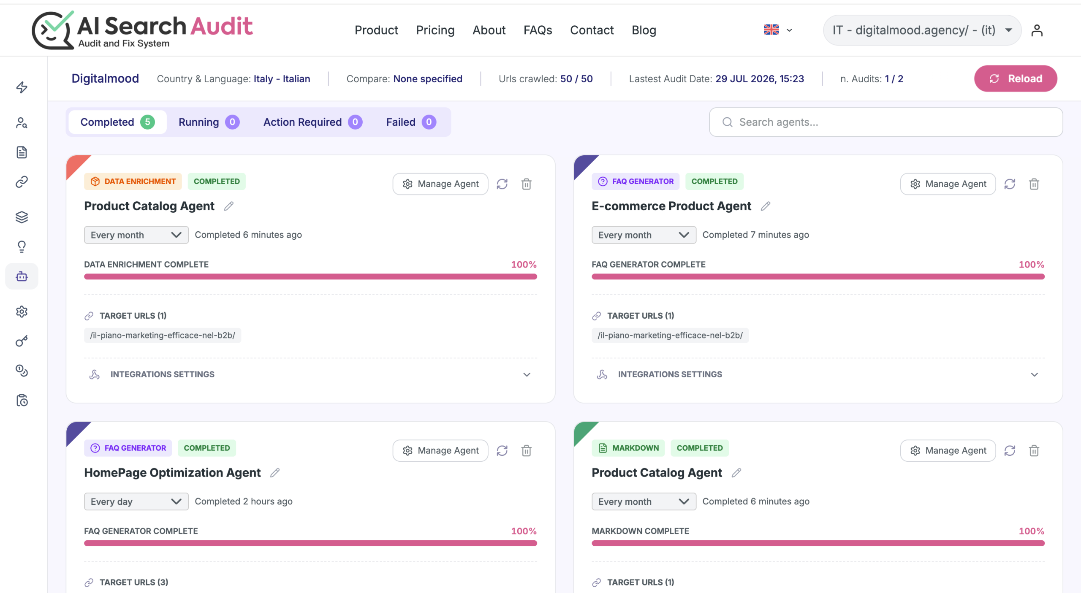Click the clipboard clock sidebar icon

point(22,400)
